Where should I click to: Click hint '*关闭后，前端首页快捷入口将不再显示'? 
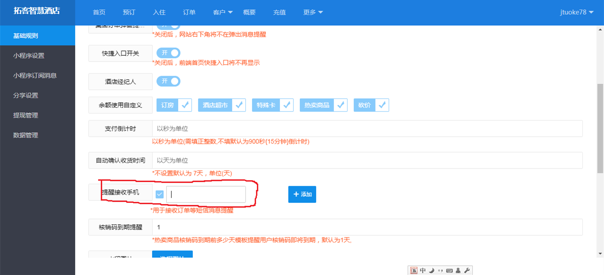point(206,63)
